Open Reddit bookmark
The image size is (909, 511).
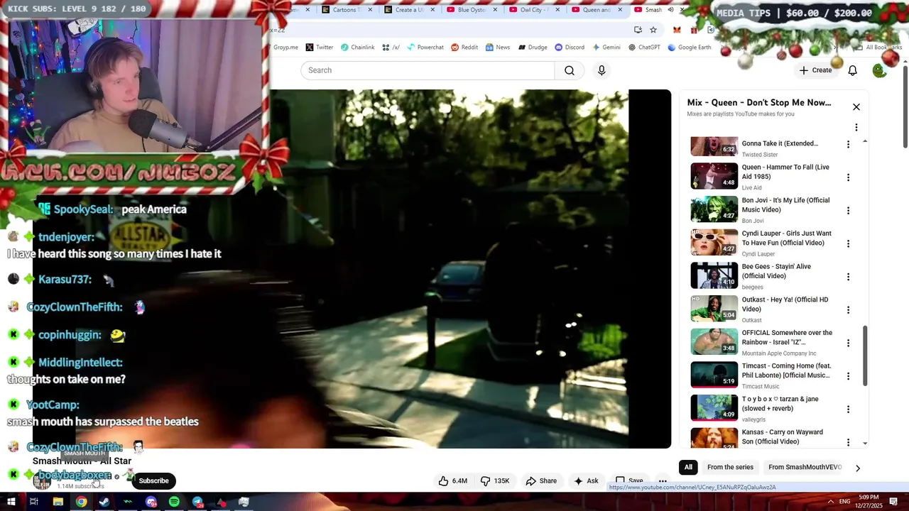tap(464, 48)
